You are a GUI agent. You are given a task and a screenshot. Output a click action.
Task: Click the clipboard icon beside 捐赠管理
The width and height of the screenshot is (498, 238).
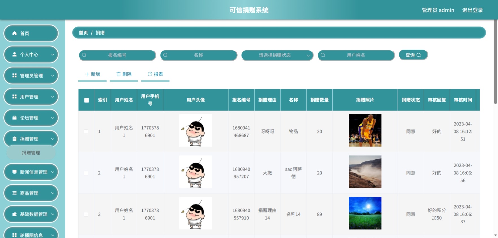click(x=14, y=139)
